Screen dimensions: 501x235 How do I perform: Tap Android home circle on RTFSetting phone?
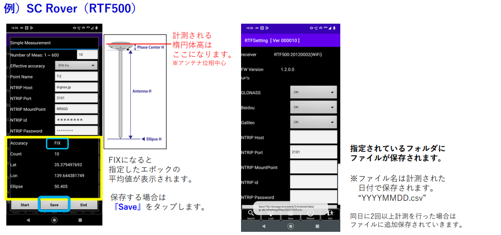(290, 226)
